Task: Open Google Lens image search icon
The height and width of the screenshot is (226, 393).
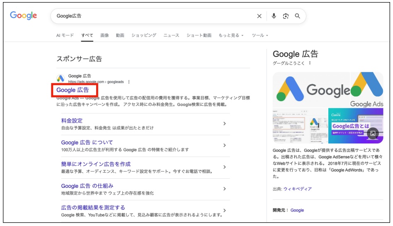Action: click(x=286, y=16)
